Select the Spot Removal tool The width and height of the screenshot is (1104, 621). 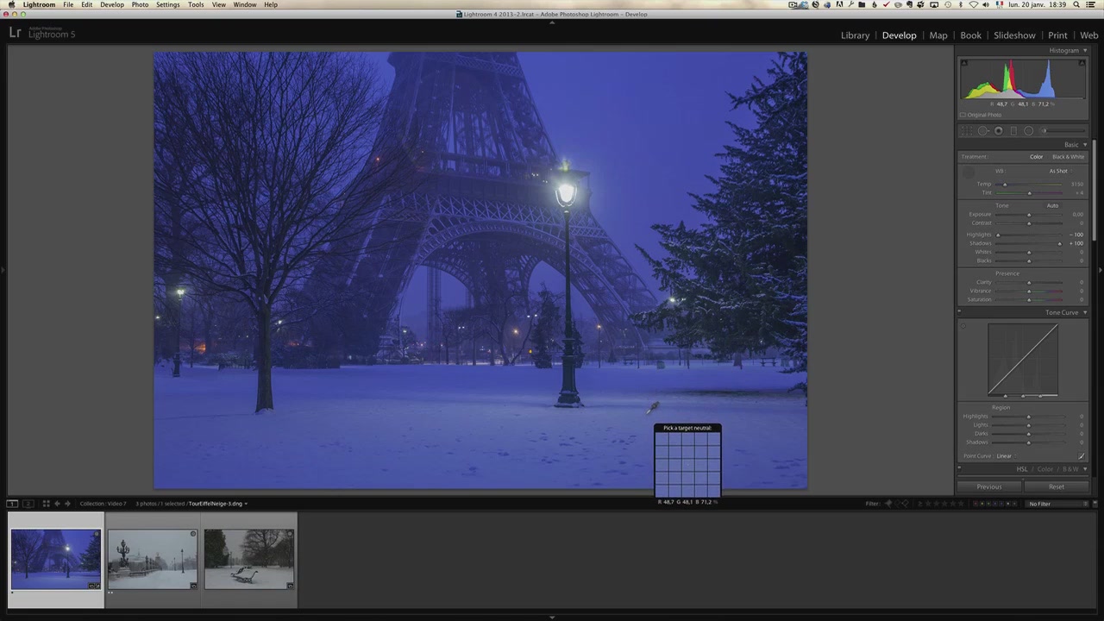coord(983,131)
